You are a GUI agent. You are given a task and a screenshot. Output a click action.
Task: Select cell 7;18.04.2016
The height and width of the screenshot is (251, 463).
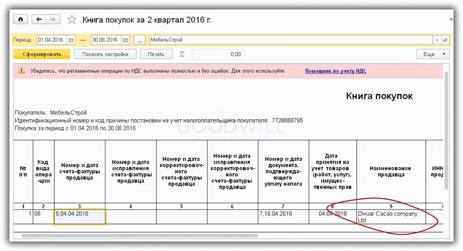point(283,217)
